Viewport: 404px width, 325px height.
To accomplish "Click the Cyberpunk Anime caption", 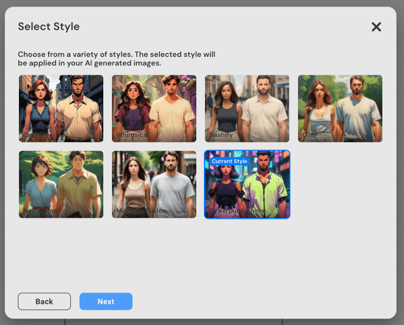I will (x=237, y=211).
